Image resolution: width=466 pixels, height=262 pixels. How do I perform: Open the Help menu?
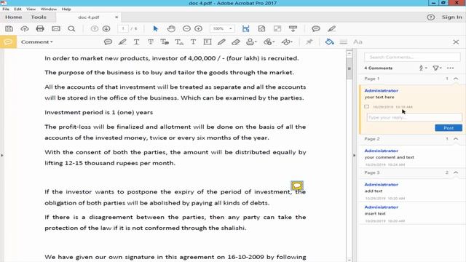click(x=66, y=9)
